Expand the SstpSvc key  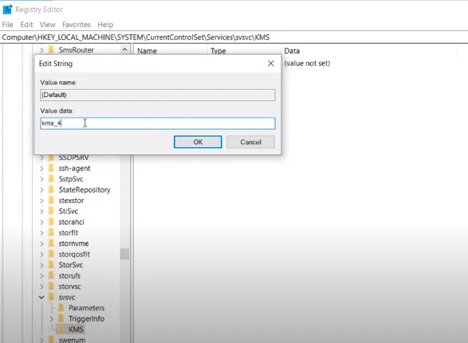click(x=41, y=179)
